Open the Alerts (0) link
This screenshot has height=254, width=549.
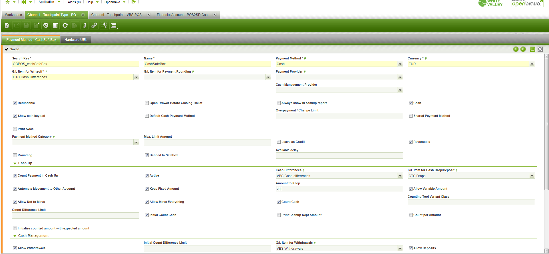[x=74, y=2]
